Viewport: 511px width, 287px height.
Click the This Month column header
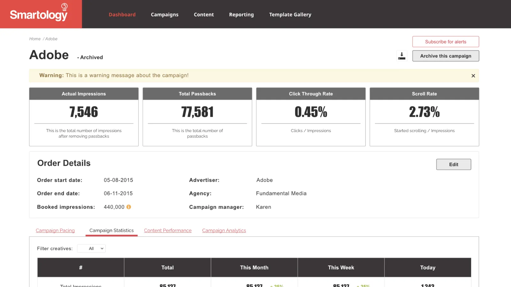click(x=254, y=268)
